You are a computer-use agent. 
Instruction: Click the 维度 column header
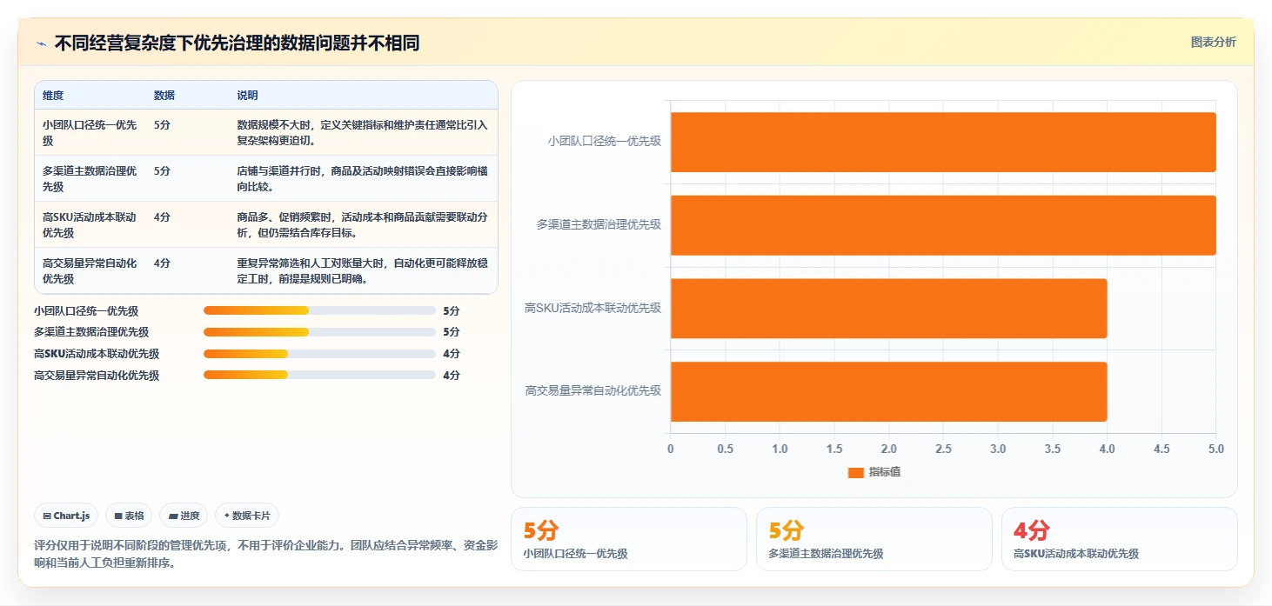[x=53, y=96]
